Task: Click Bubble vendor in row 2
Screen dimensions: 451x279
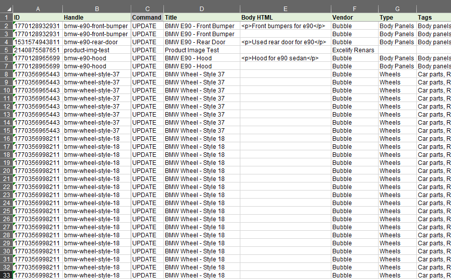Action: point(354,26)
